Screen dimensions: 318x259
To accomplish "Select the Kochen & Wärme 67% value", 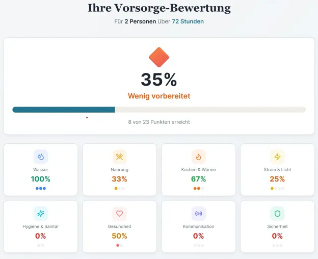I will click(x=199, y=179).
